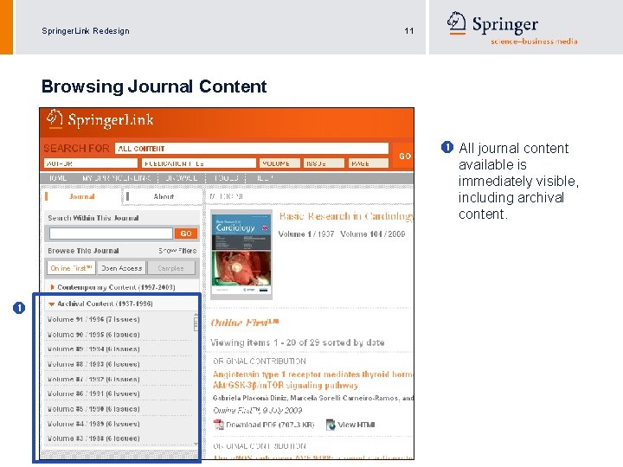The image size is (623, 467).
Task: Click GO for Search Within This Journal
Action: (x=186, y=233)
